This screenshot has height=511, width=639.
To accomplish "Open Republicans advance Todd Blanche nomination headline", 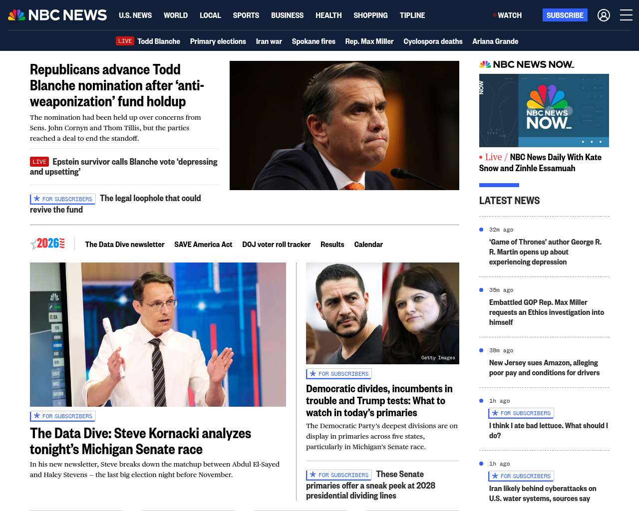I will (x=117, y=85).
